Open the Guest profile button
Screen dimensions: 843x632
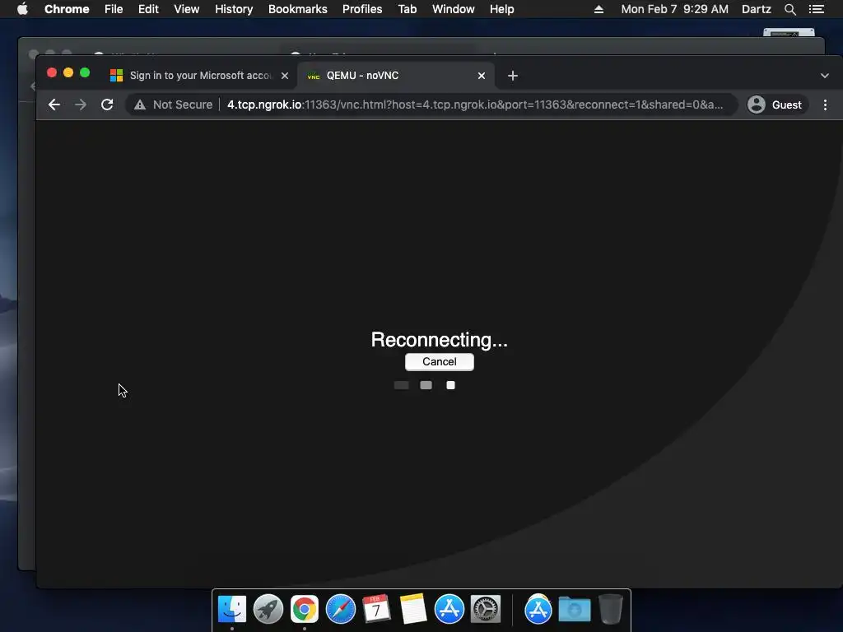[777, 105]
